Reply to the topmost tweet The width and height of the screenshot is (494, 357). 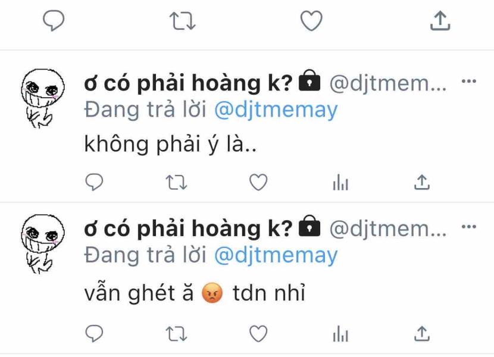(54, 20)
